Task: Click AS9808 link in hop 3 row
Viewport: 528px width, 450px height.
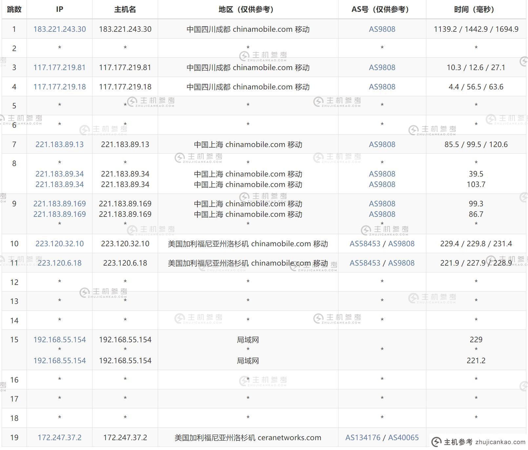Action: (x=382, y=67)
